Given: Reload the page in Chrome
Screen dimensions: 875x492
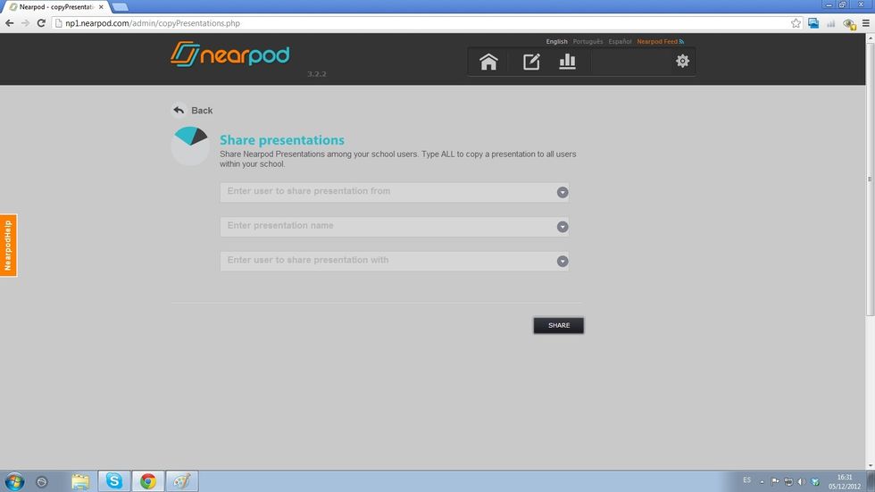Looking at the screenshot, I should (41, 22).
